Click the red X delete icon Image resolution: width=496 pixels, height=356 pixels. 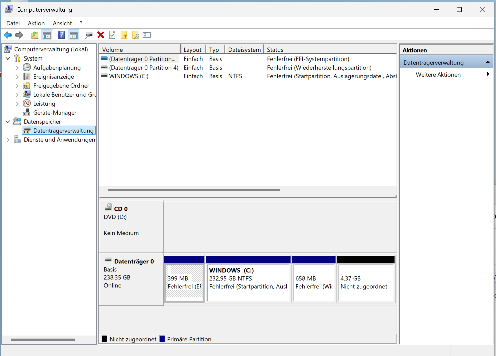tap(101, 35)
